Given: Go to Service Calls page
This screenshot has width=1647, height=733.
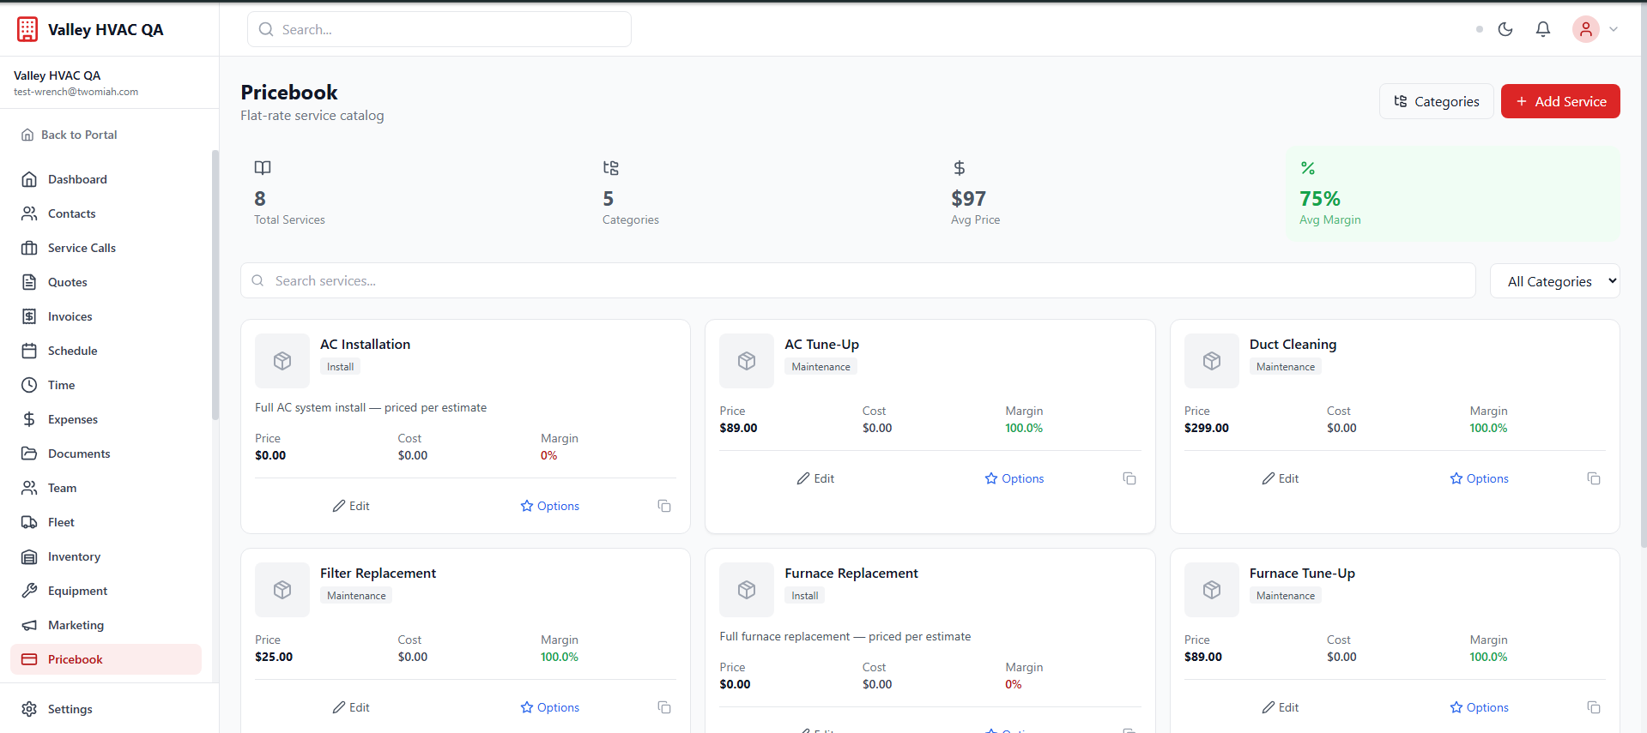Looking at the screenshot, I should [x=82, y=248].
